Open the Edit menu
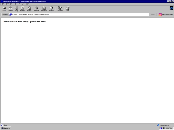174x130 pixels. tap(7, 4)
